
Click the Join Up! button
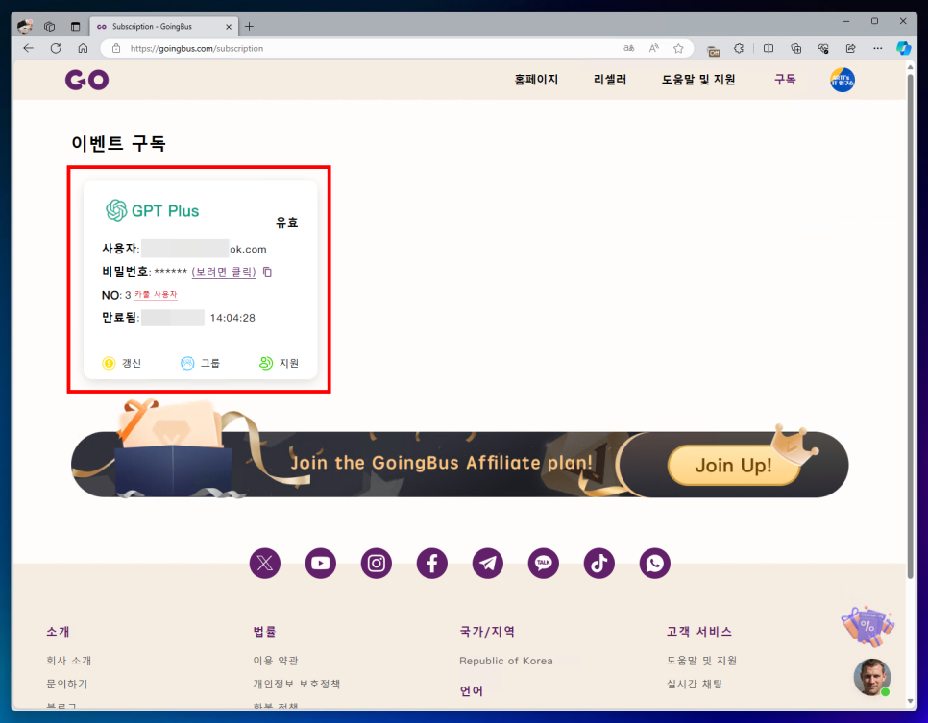tap(733, 465)
